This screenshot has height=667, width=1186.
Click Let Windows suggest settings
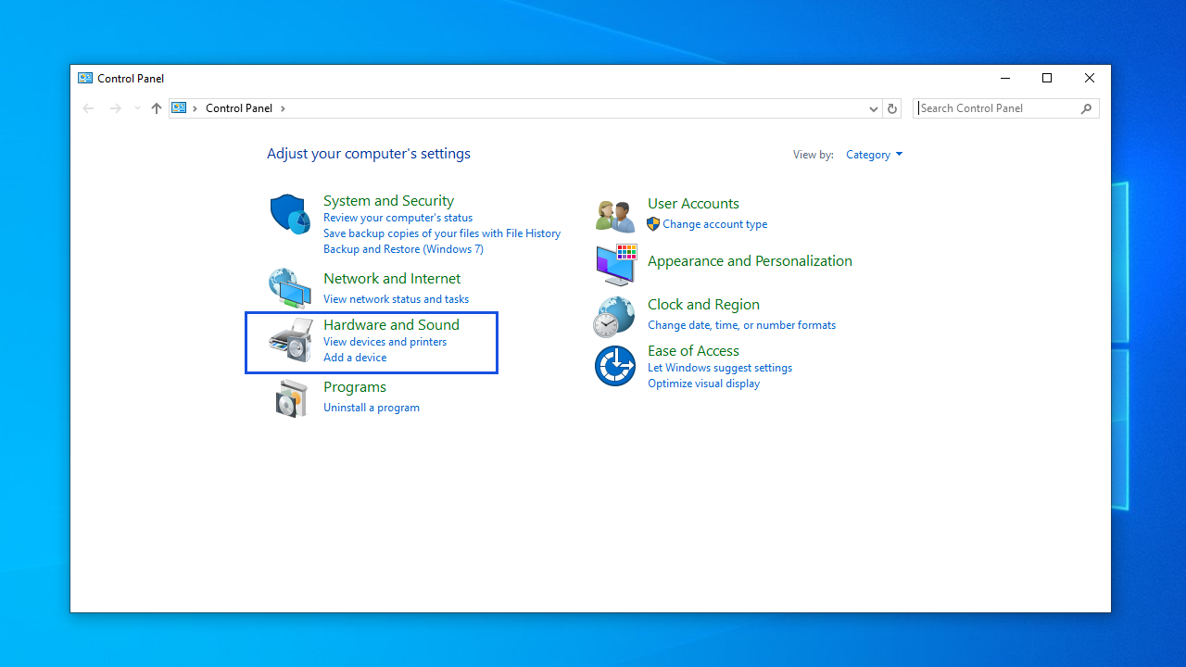(720, 368)
